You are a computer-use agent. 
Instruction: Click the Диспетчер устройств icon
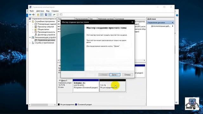tap(36, 35)
